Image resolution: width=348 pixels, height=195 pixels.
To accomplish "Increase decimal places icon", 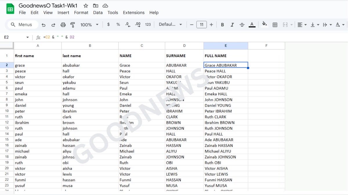I will [138, 25].
